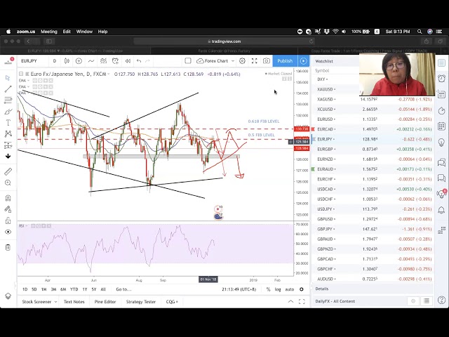449x337 pixels.
Task: Open chart settings gear icon
Action: pos(243,61)
